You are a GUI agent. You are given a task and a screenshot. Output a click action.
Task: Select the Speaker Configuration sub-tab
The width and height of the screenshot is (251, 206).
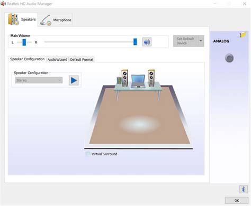(27, 59)
